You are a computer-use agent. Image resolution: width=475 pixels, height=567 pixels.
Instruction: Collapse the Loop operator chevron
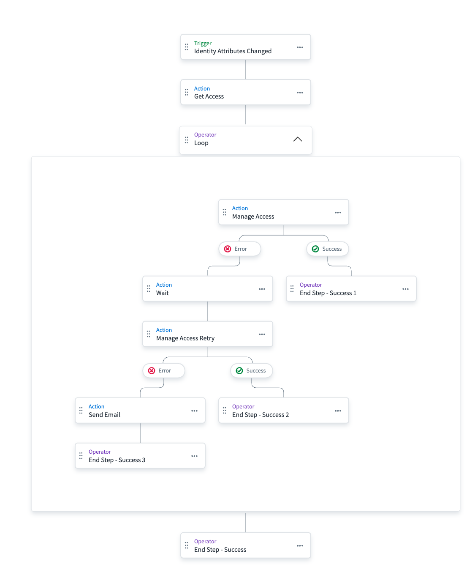tap(298, 139)
